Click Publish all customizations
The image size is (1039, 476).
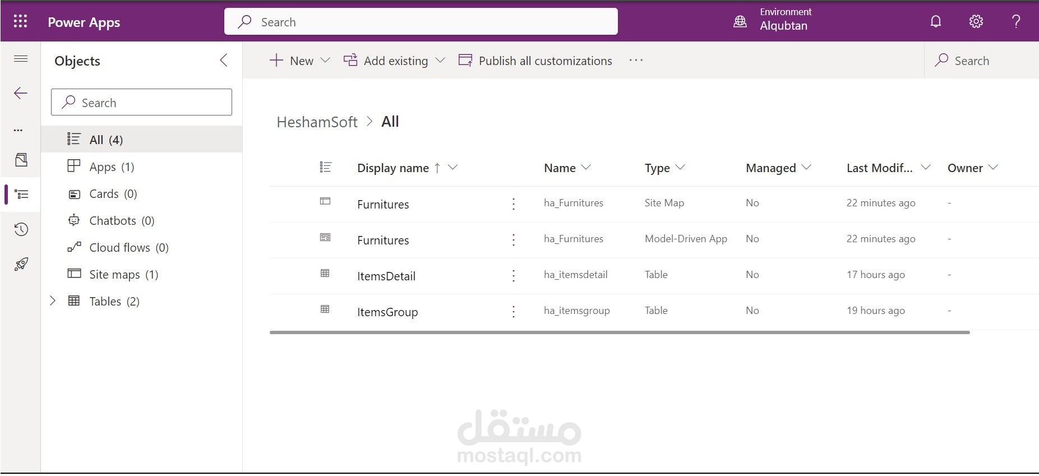click(x=535, y=61)
